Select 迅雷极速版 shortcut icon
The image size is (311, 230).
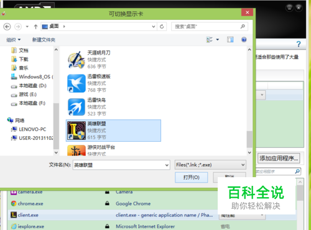(77, 83)
